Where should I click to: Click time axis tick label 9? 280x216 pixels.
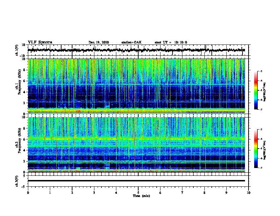pyautogui.click(x=226, y=193)
